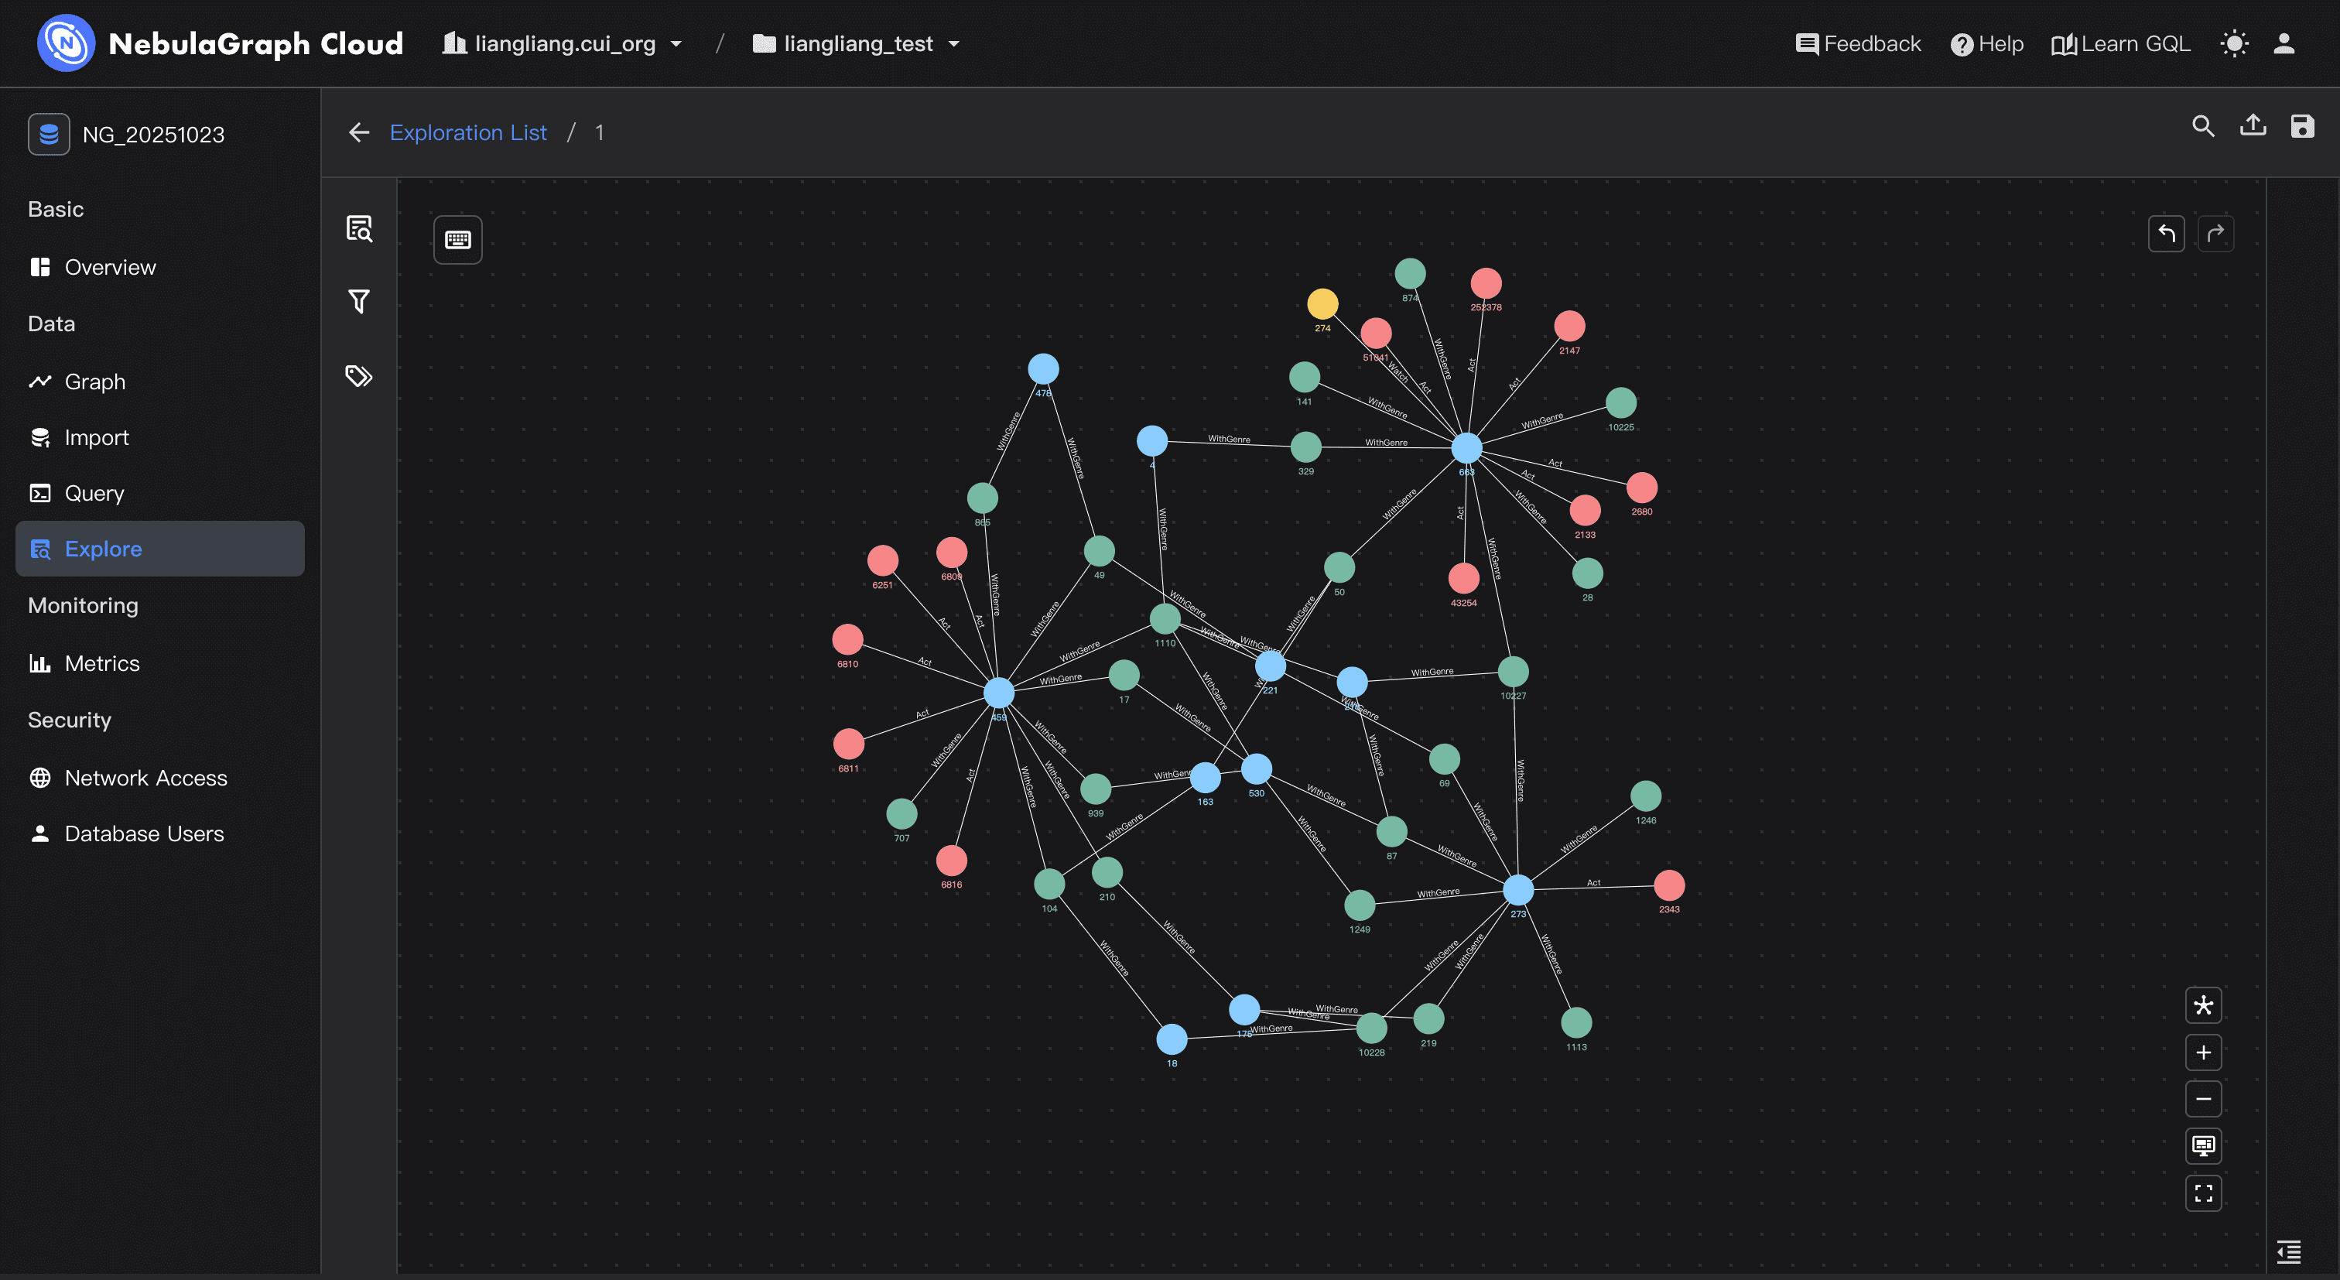This screenshot has height=1280, width=2340.
Task: Open the filter funnel tool
Action: [x=359, y=302]
